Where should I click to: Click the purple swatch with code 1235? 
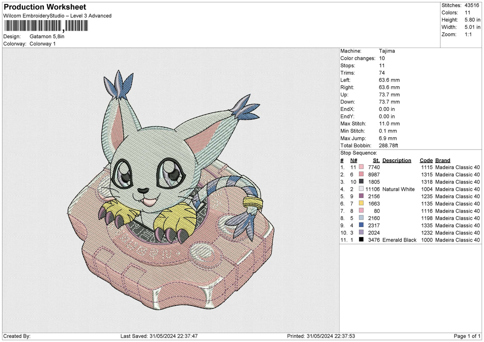(361, 196)
